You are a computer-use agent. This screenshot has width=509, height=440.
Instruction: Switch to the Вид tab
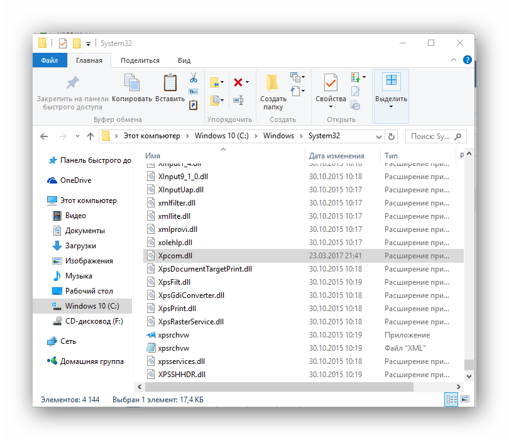pyautogui.click(x=184, y=60)
